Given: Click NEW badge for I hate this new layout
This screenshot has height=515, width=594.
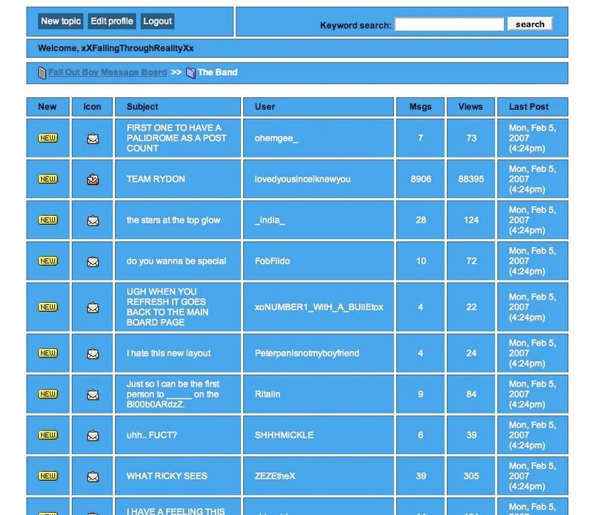Looking at the screenshot, I should coord(48,353).
